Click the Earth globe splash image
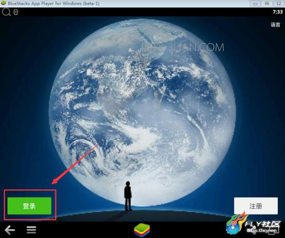Viewport: 285px width, 238px height. (142, 113)
